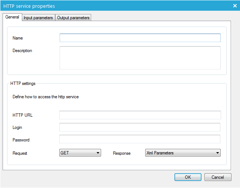This screenshot has height=188, width=240.
Task: Open the Request method dropdown showing GET
Action: (x=80, y=153)
